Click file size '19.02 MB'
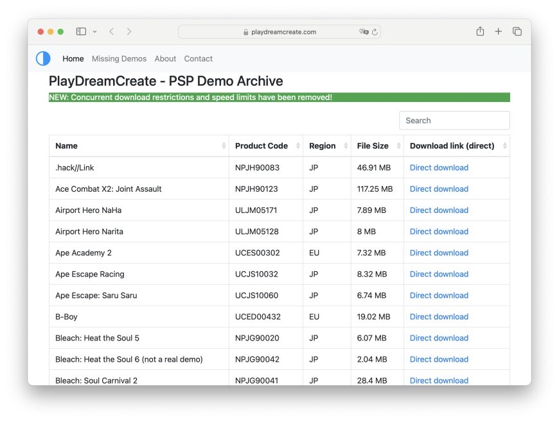 click(x=373, y=317)
